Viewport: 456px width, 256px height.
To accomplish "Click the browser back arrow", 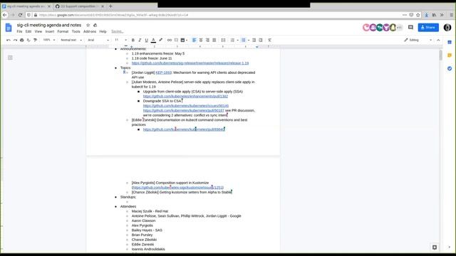I will [x=5, y=15].
